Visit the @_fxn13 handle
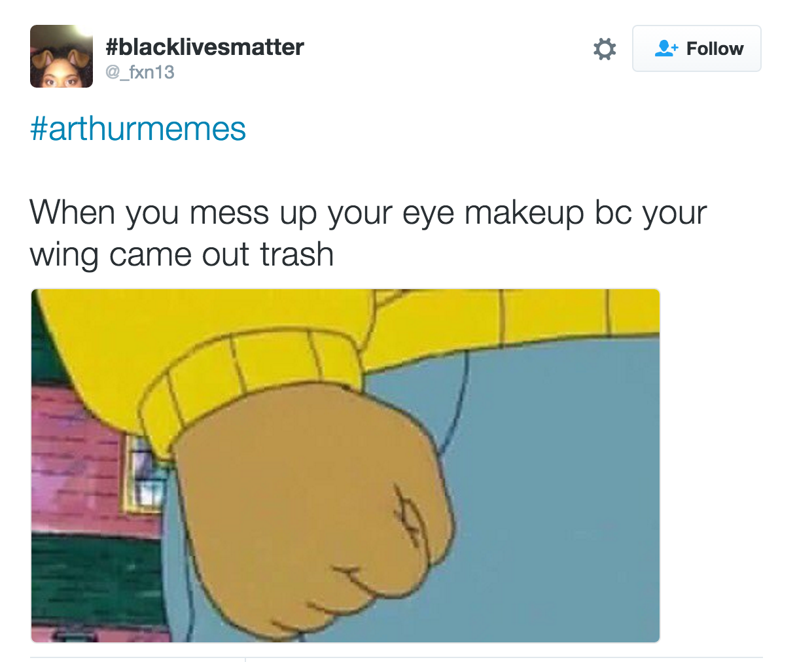The image size is (797, 662). (140, 72)
